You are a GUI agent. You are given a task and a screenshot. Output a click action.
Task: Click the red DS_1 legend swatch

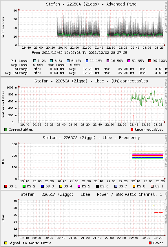coord(6,186)
